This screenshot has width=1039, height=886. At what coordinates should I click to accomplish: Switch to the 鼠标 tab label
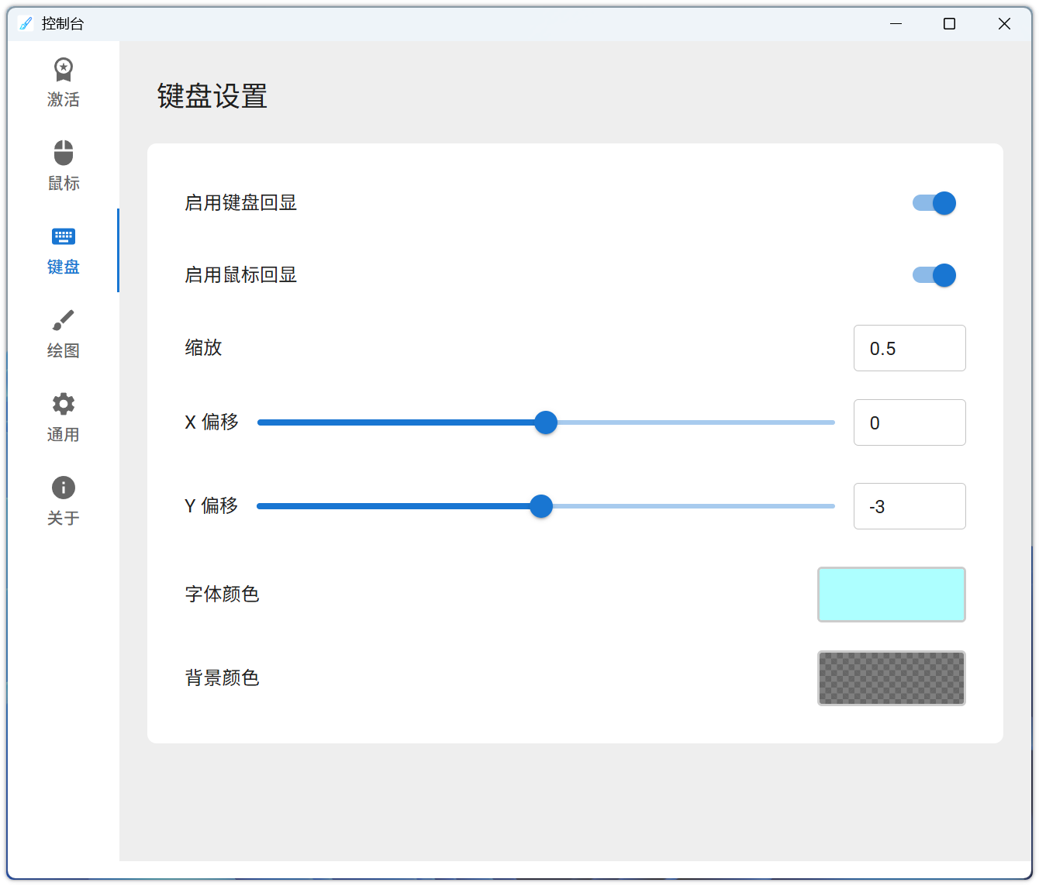[64, 184]
